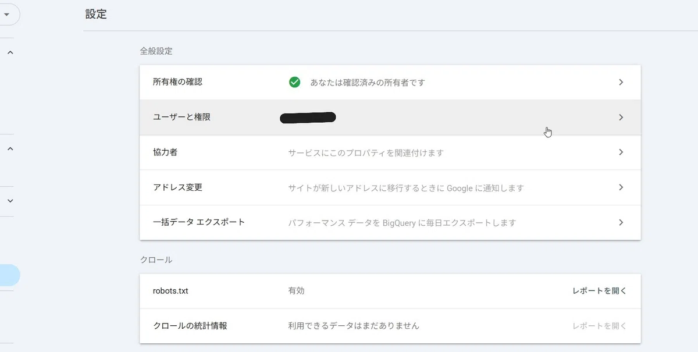Click レポートを開く in the クロールの統計情報 row

(x=600, y=326)
